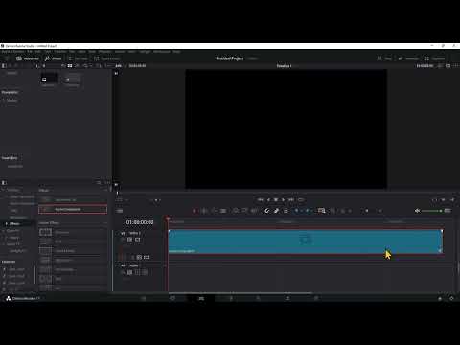Collapse the Fusion Effects section
460x345 pixels.
pos(105,223)
